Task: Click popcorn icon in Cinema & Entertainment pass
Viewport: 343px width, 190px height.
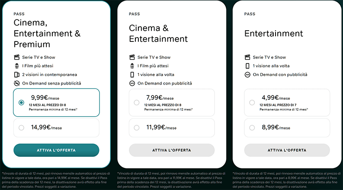Action: click(x=132, y=66)
